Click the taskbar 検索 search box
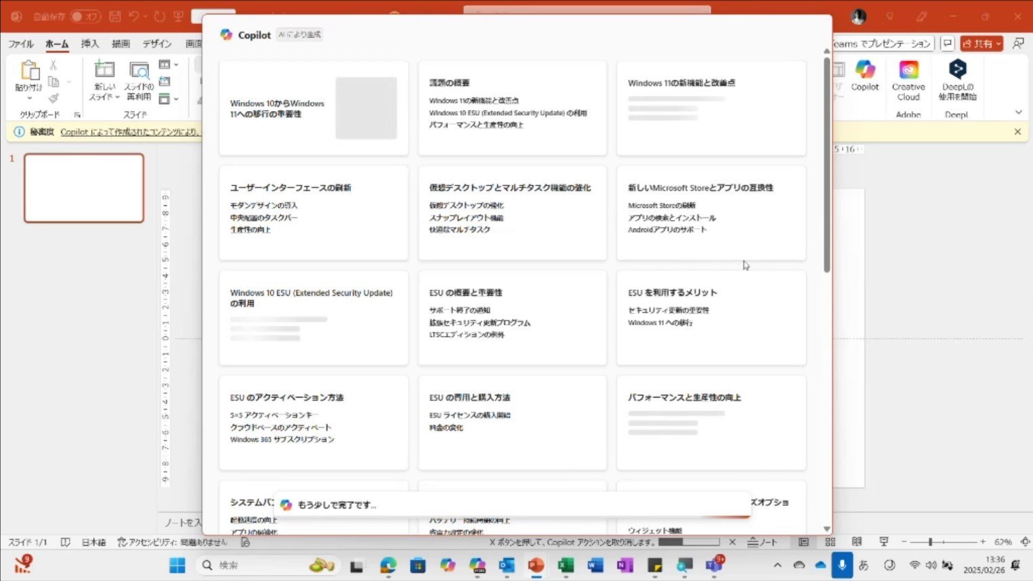This screenshot has height=581, width=1033. (268, 565)
